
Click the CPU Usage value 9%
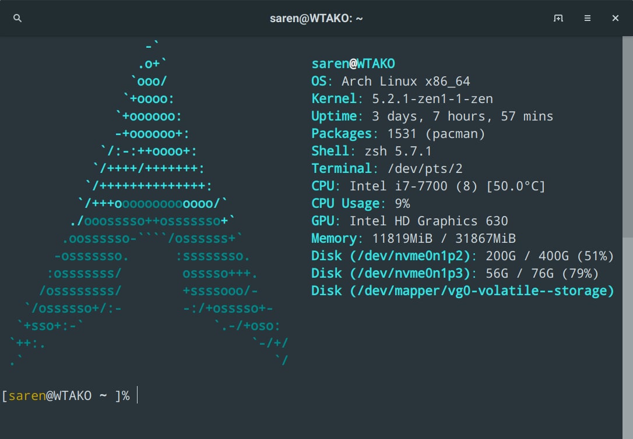coord(403,204)
